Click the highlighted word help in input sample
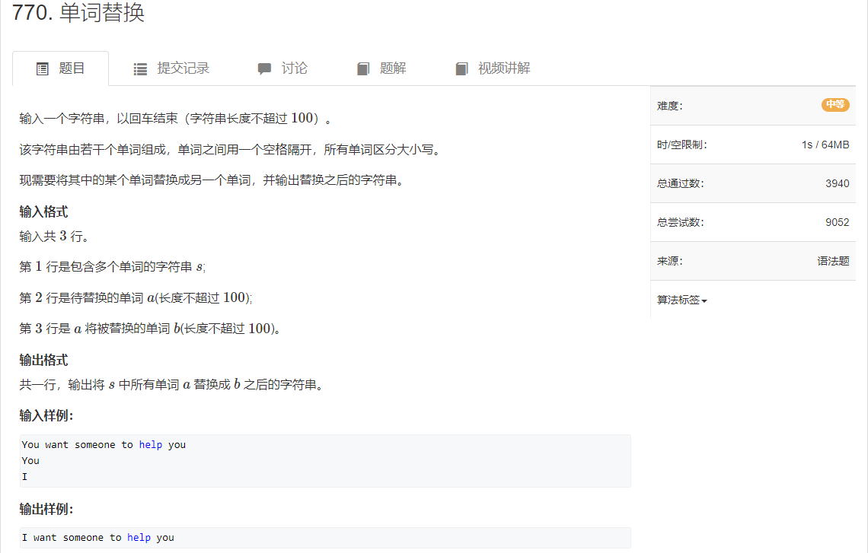 pyautogui.click(x=150, y=444)
